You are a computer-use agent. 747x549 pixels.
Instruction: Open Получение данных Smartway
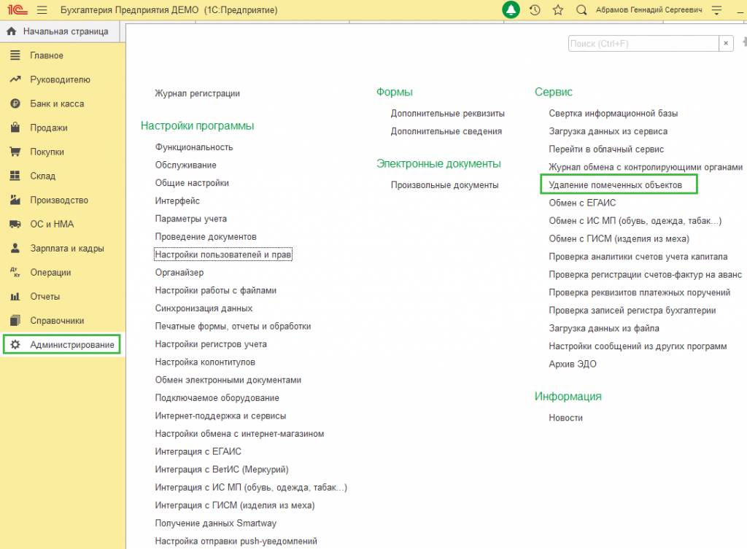(x=215, y=523)
